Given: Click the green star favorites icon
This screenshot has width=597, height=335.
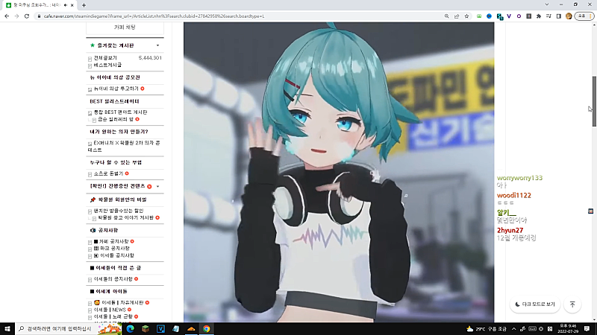Looking at the screenshot, I should pyautogui.click(x=92, y=45).
